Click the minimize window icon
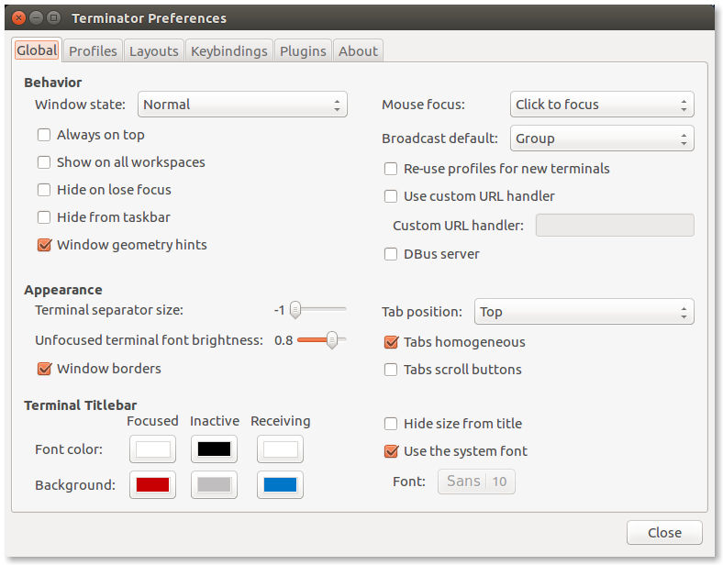723x565 pixels. 36,18
